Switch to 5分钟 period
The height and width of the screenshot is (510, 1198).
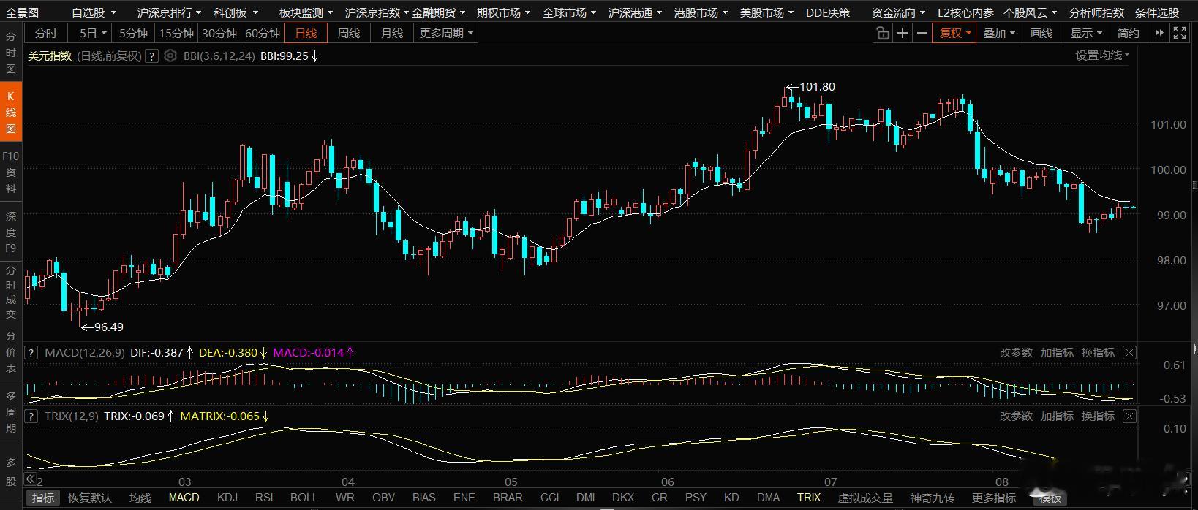[133, 33]
